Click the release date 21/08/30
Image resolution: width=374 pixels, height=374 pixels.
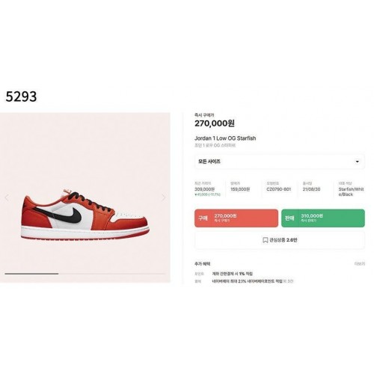pos(311,189)
